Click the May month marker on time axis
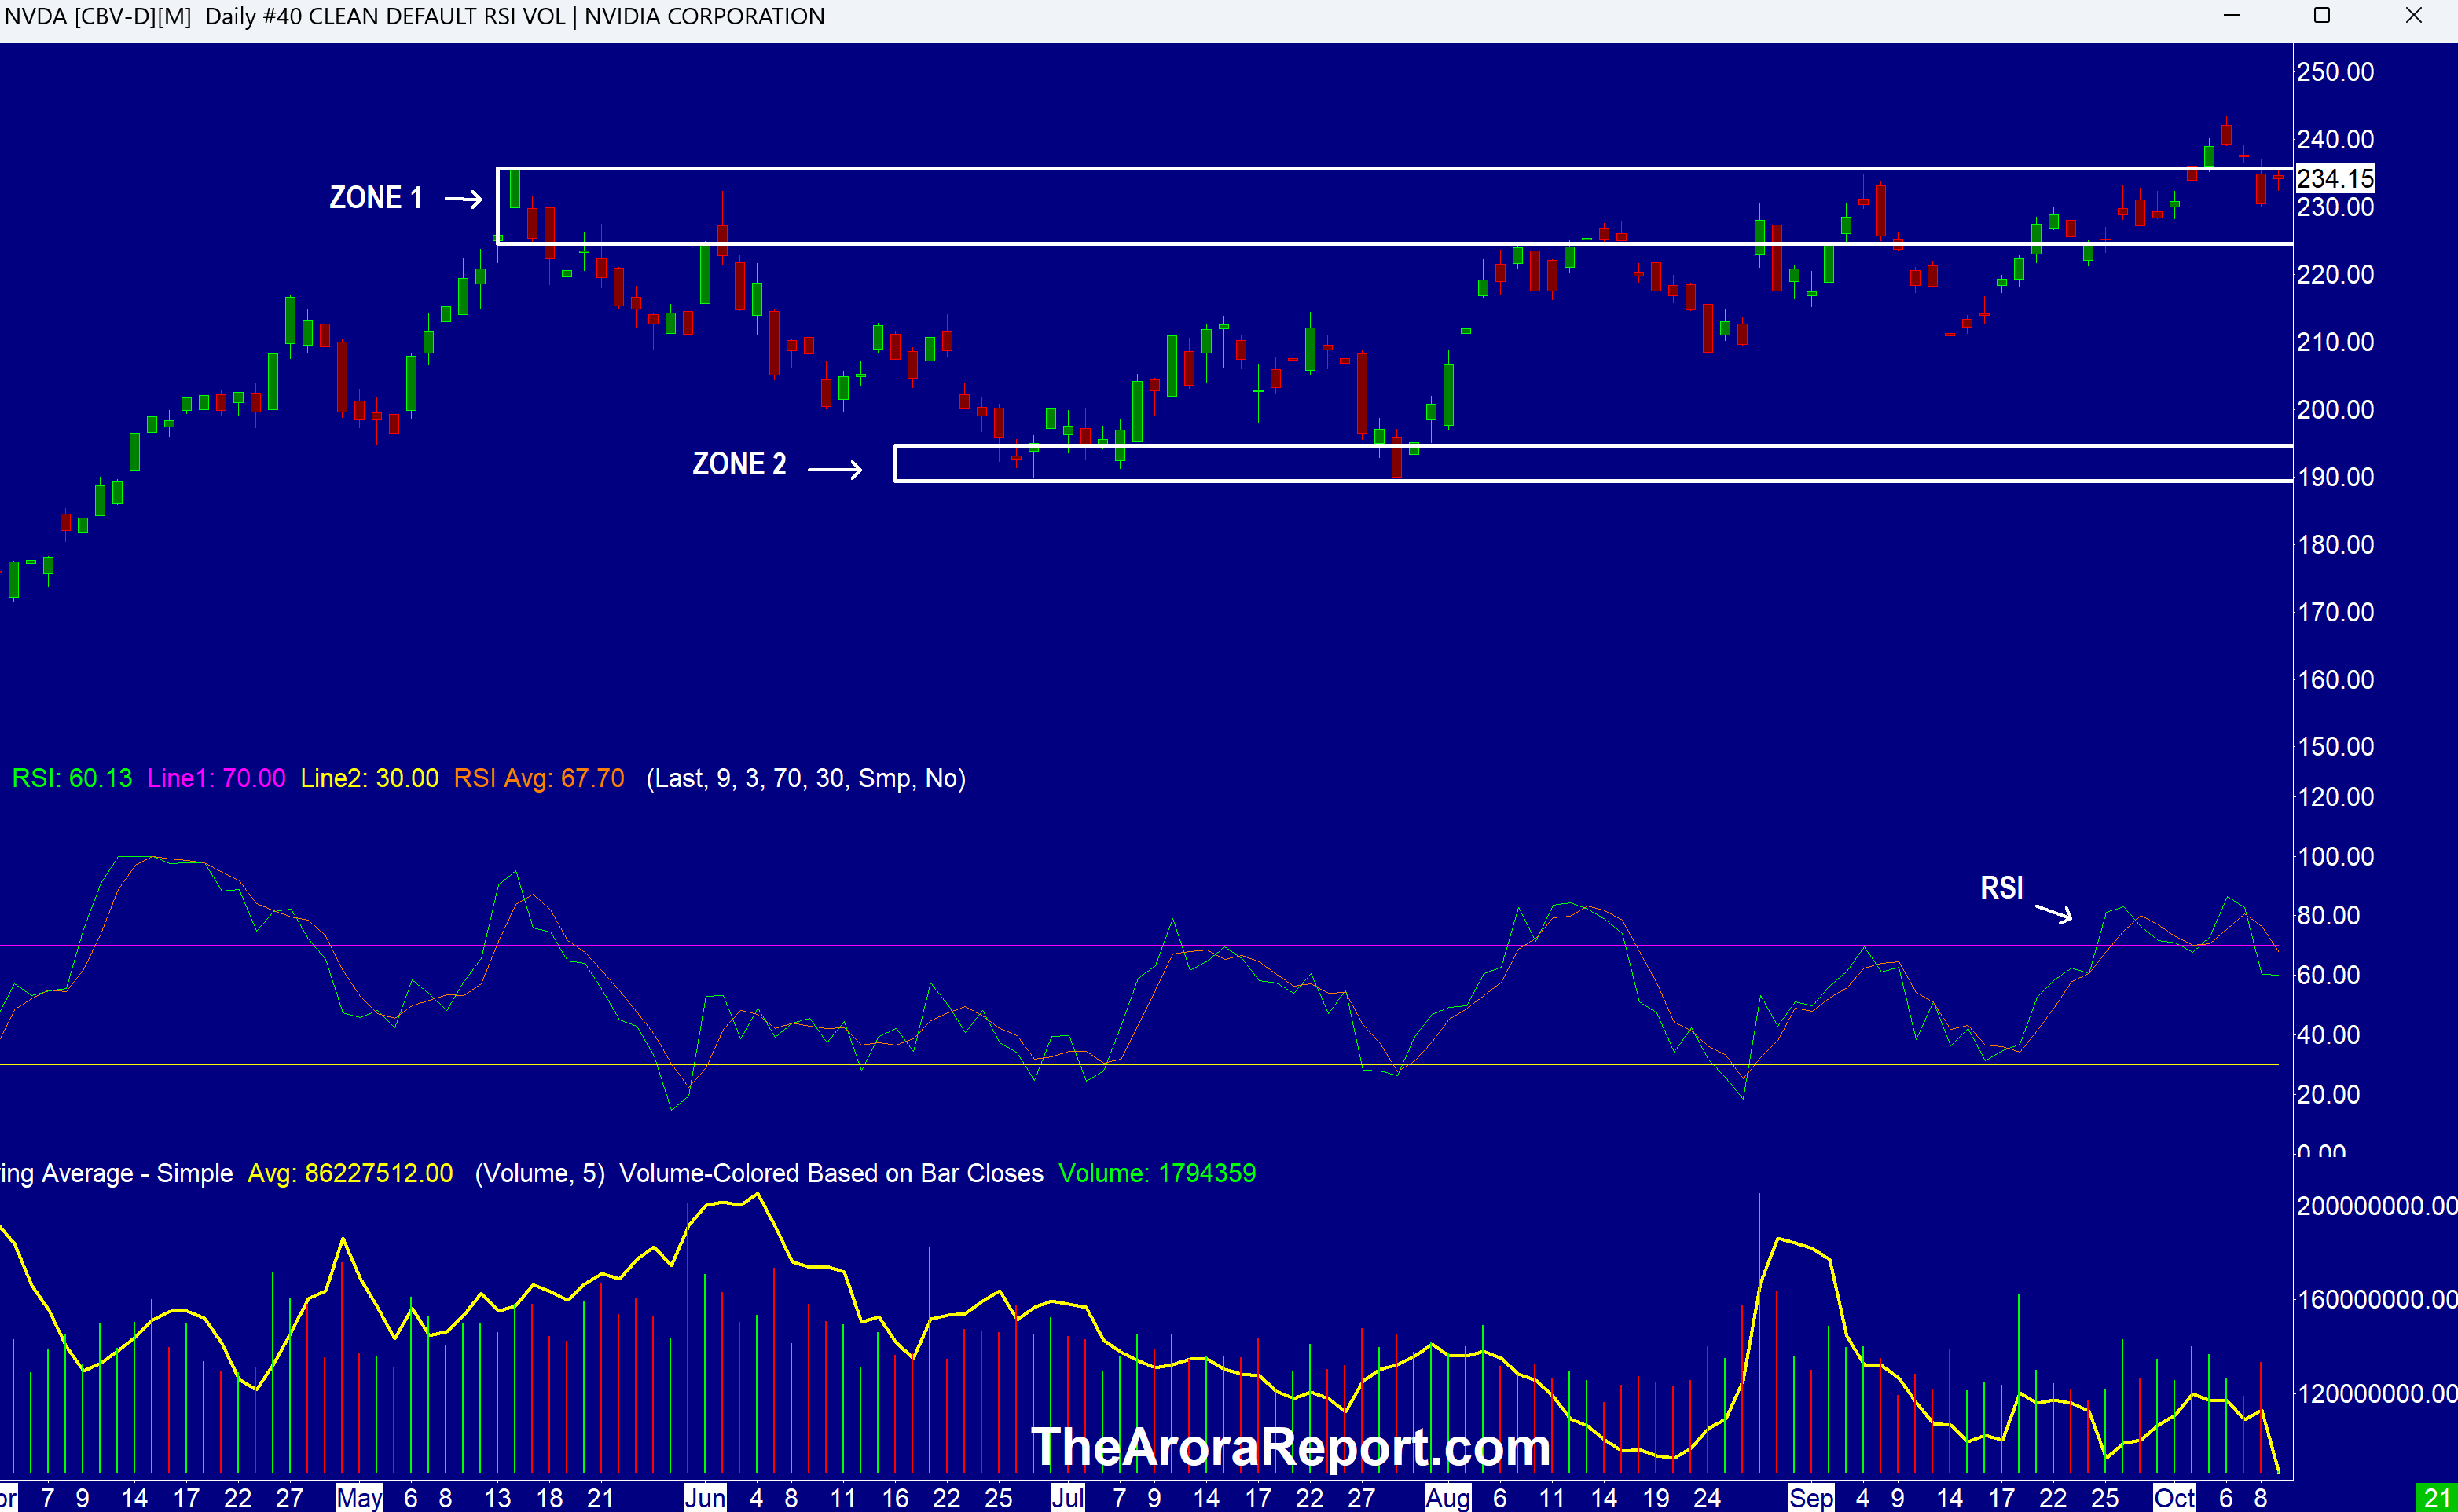Image resolution: width=2458 pixels, height=1512 pixels. (x=359, y=1498)
